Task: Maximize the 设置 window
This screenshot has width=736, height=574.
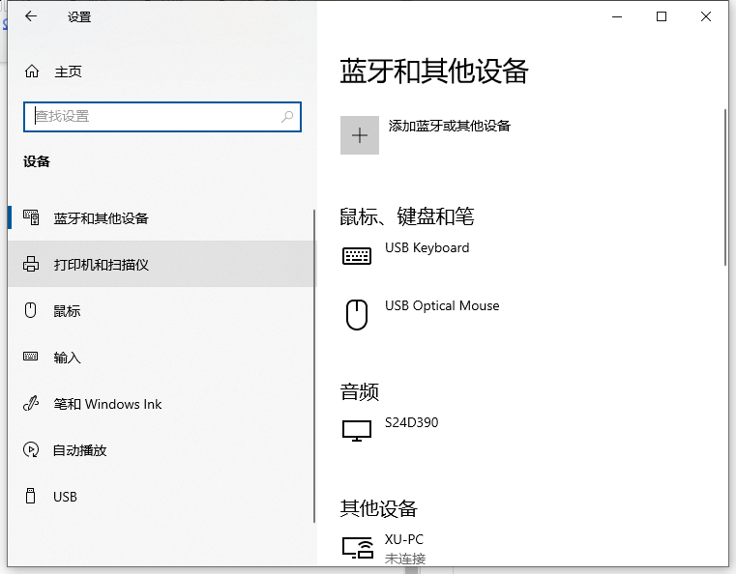Action: 662,16
